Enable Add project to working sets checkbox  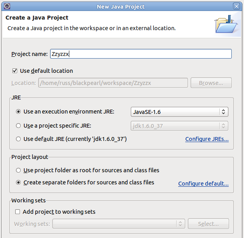(x=18, y=212)
